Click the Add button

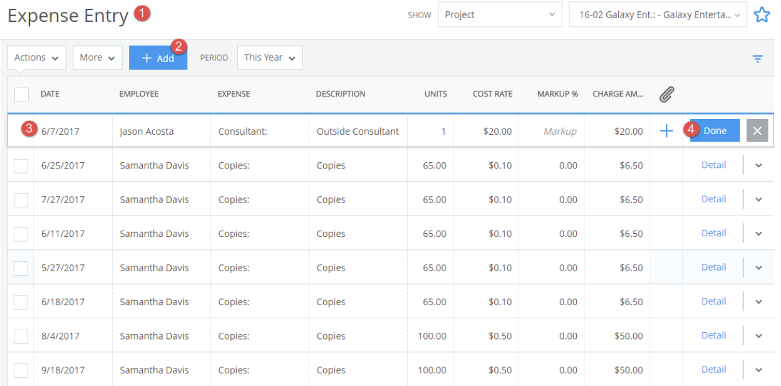pos(158,58)
